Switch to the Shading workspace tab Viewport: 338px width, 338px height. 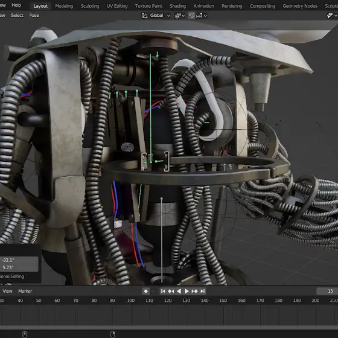[x=177, y=6]
